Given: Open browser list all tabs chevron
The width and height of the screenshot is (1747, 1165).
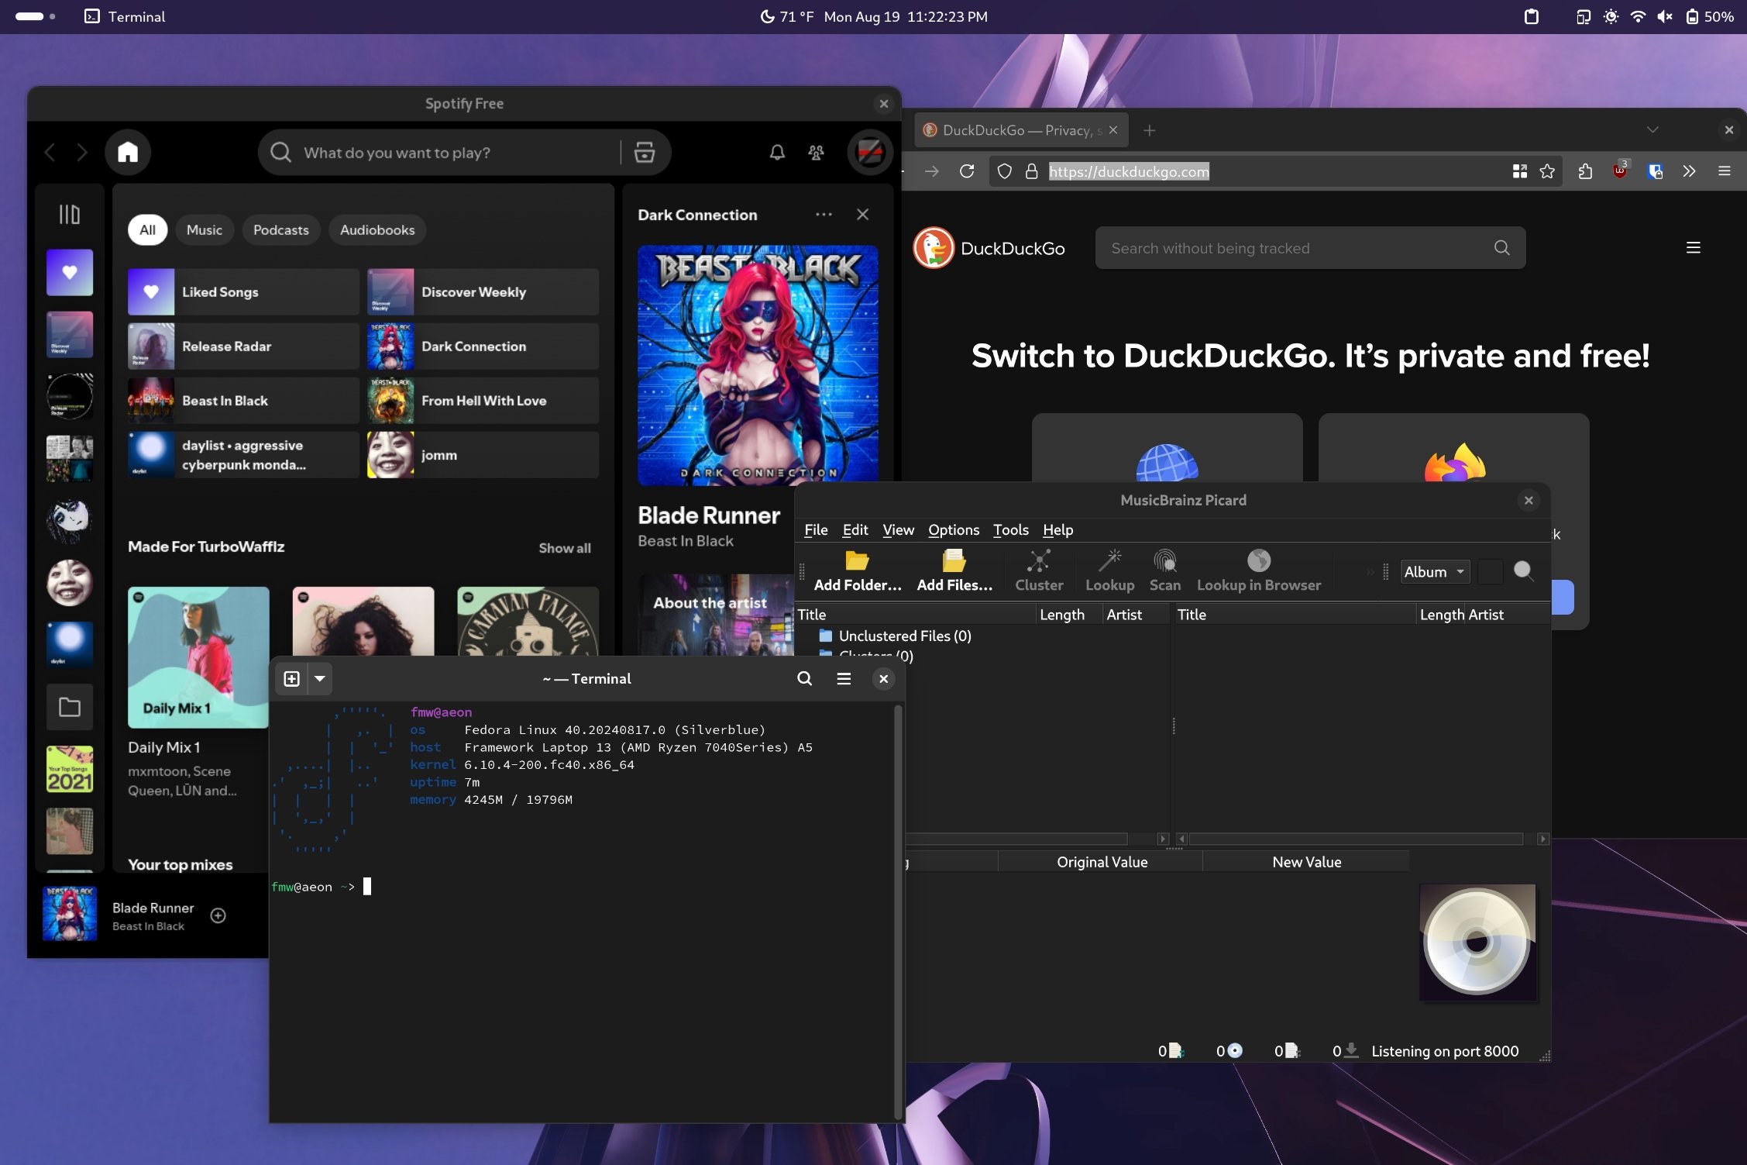Looking at the screenshot, I should pos(1652,129).
